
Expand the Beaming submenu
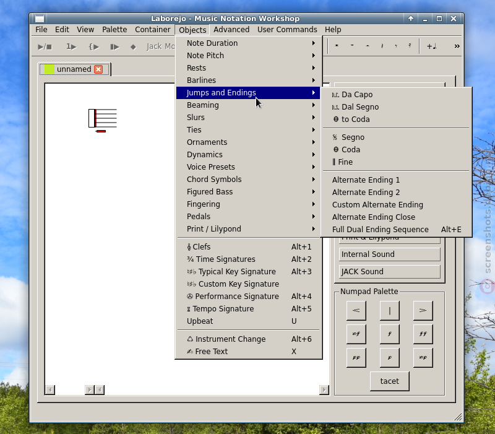coord(249,105)
